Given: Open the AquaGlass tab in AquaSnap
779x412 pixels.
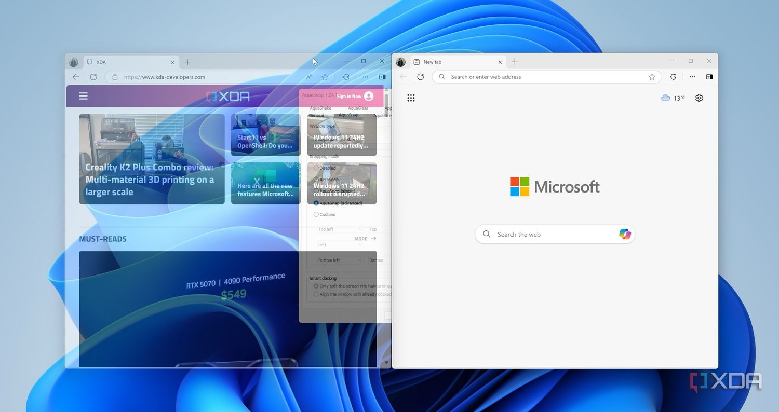Looking at the screenshot, I should (358, 108).
